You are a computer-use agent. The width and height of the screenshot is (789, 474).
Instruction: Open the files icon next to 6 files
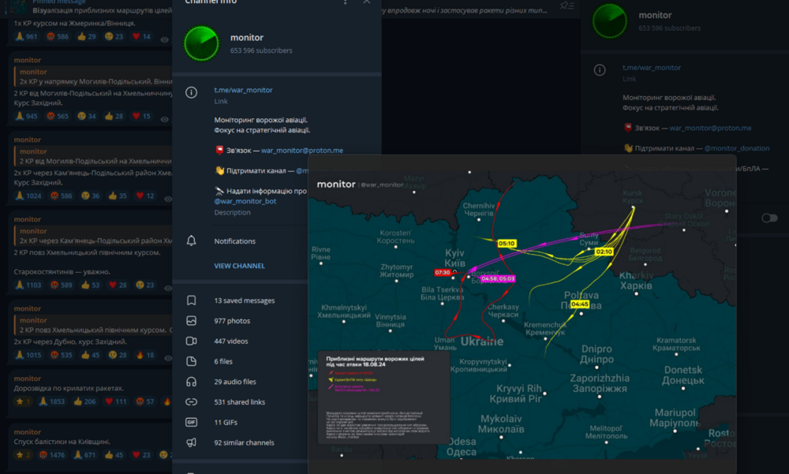(x=191, y=361)
